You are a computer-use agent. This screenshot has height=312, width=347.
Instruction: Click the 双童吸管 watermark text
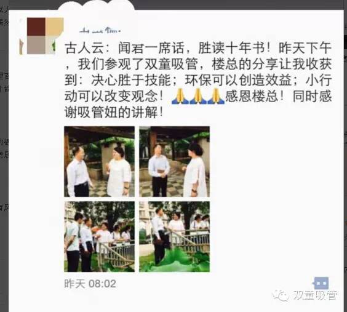[315, 296]
